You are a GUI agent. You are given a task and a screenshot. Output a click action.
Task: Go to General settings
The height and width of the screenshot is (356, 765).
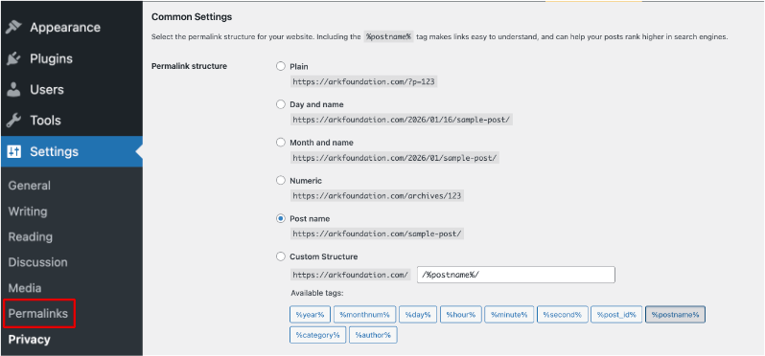point(30,186)
